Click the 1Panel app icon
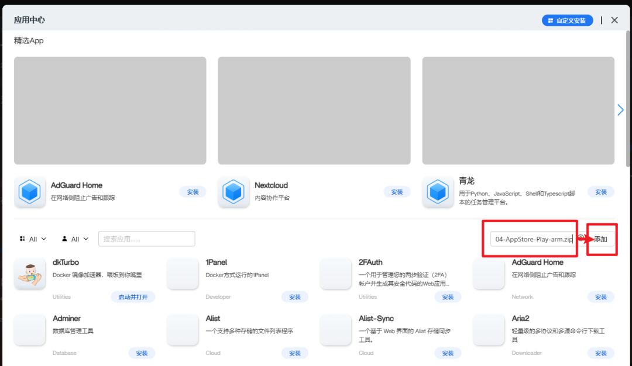 (183, 273)
